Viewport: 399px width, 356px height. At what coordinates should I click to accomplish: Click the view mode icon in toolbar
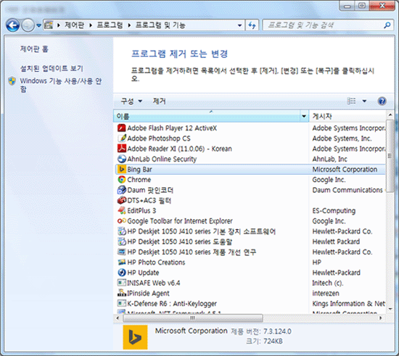coord(351,101)
